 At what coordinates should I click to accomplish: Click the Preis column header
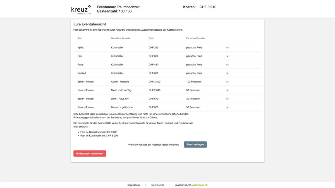point(151,38)
